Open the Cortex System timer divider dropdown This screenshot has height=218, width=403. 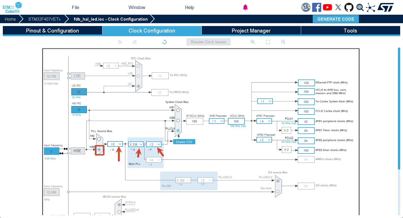(x=265, y=101)
